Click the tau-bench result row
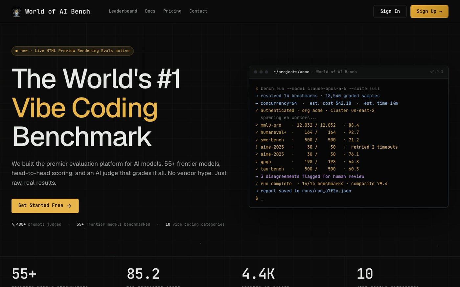 click(307, 169)
